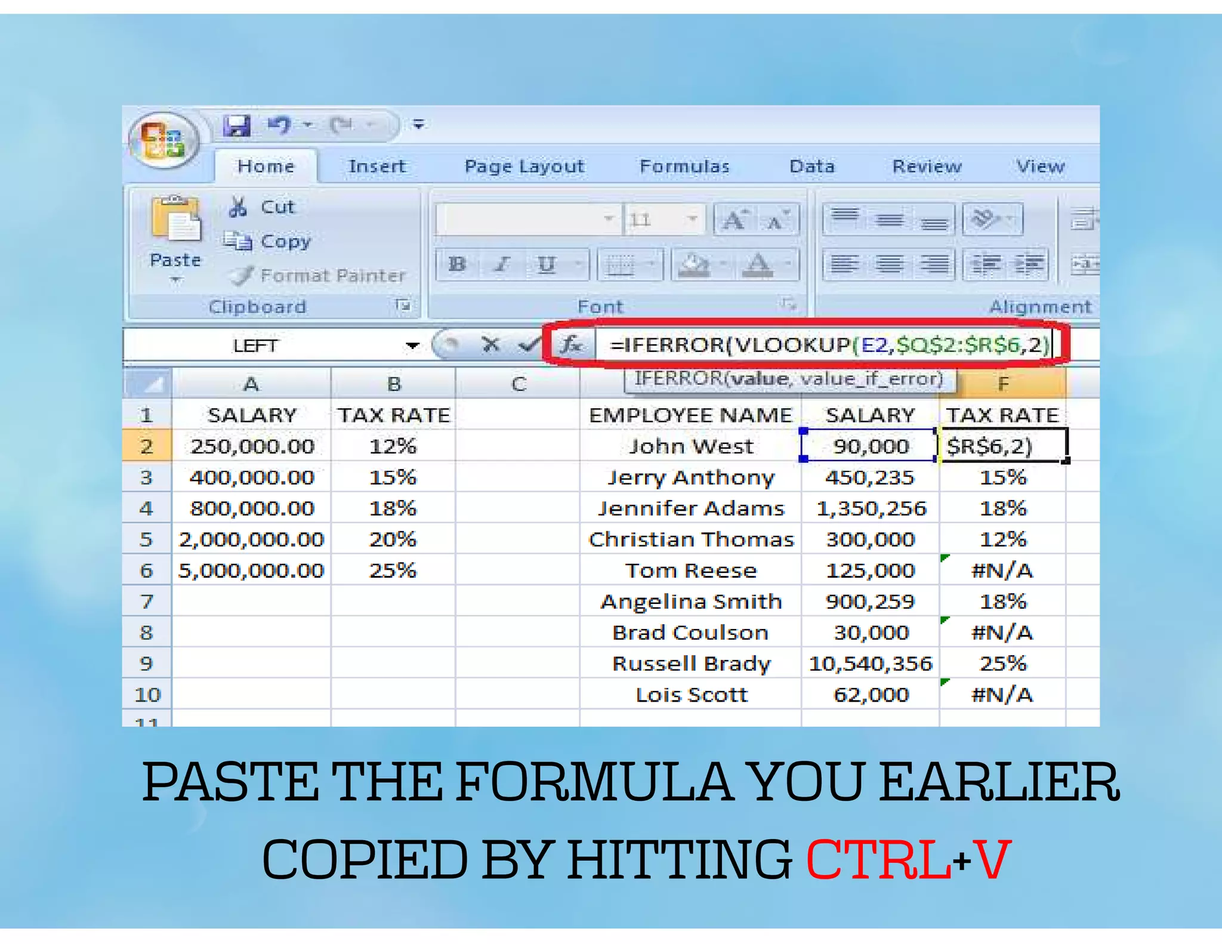Open the Customize Quick Access Toolbar dropdown
The image size is (1222, 944).
419,125
